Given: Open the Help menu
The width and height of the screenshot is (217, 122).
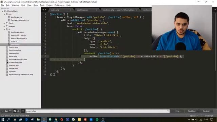Looking at the screenshot, I should tap(68, 5).
